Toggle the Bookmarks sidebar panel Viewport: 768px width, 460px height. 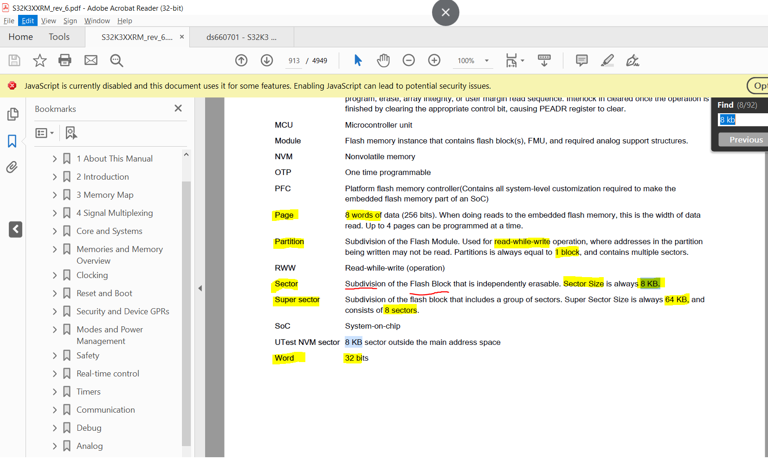[x=13, y=141]
